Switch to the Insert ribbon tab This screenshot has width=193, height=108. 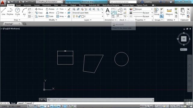click(18, 5)
